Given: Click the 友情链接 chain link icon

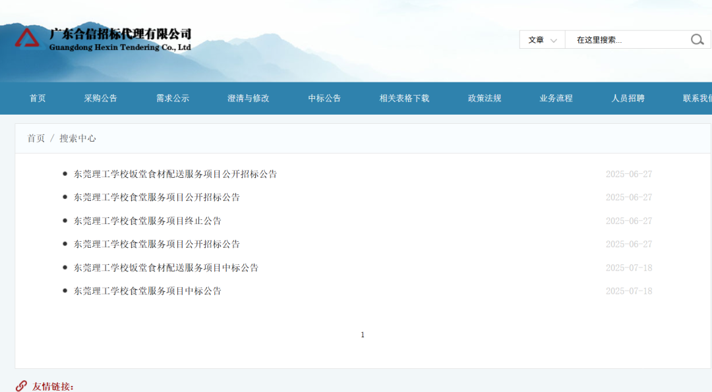Looking at the screenshot, I should 22,386.
